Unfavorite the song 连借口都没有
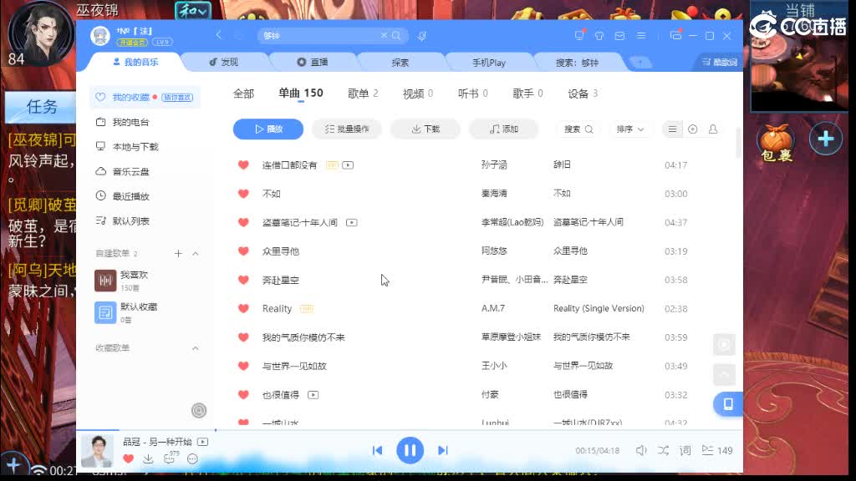 click(243, 165)
